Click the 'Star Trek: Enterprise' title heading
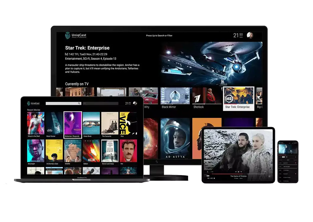The image size is (313, 222). [87, 48]
